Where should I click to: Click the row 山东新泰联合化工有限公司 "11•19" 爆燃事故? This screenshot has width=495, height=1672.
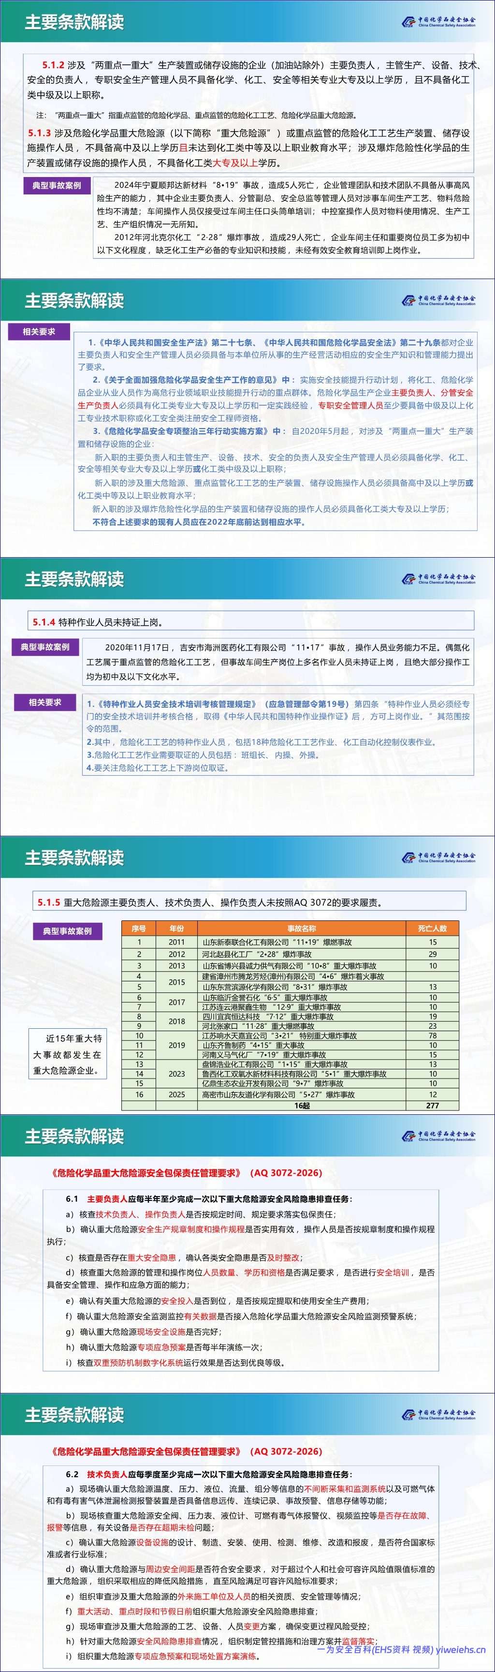coord(290,942)
